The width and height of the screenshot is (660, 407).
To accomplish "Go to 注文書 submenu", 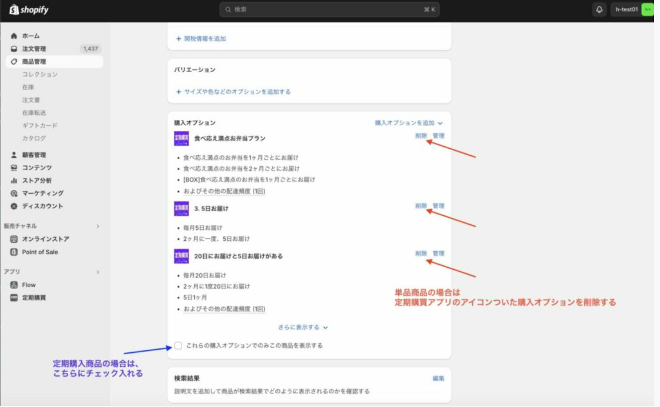I will click(31, 100).
